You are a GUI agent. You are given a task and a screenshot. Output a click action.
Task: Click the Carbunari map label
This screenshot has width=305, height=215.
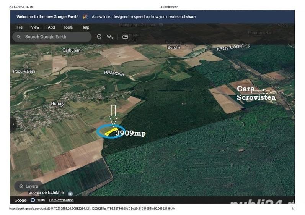(72, 50)
